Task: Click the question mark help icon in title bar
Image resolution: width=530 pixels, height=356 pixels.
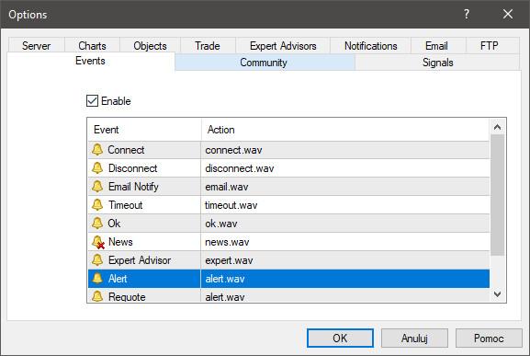Action: tap(467, 14)
